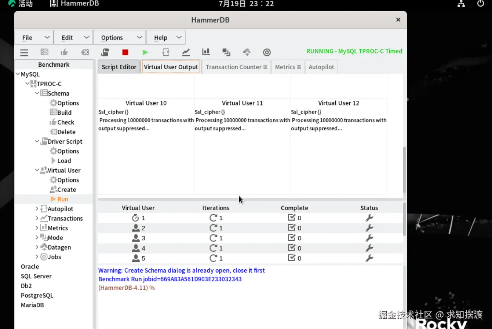Screen dimensions: 492x329
Task: Expand the Transactions tree branch
Action: 37,218
